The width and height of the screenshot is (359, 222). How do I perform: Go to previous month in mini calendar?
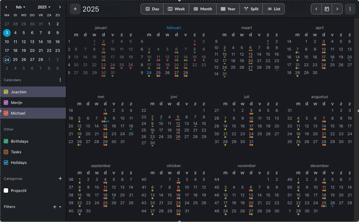pos(6,7)
